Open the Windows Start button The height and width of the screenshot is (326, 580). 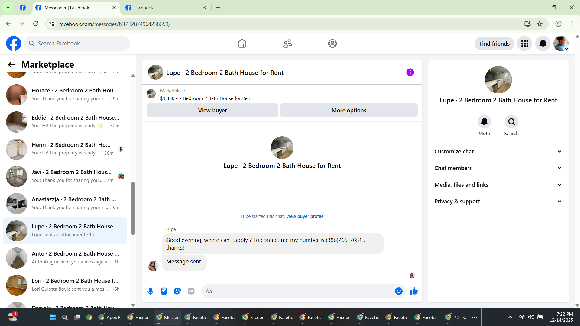(x=53, y=317)
